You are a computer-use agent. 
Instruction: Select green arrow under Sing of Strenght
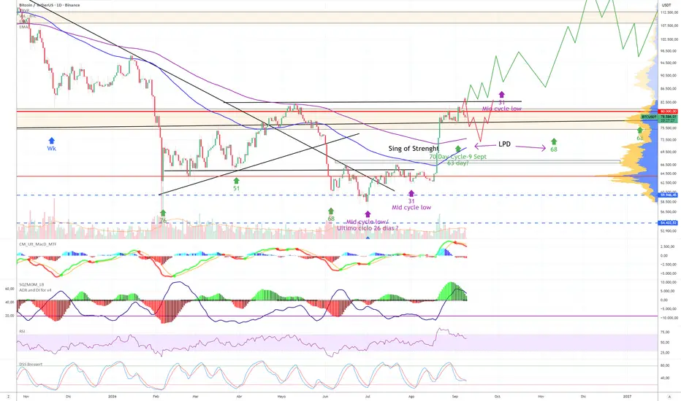click(457, 149)
